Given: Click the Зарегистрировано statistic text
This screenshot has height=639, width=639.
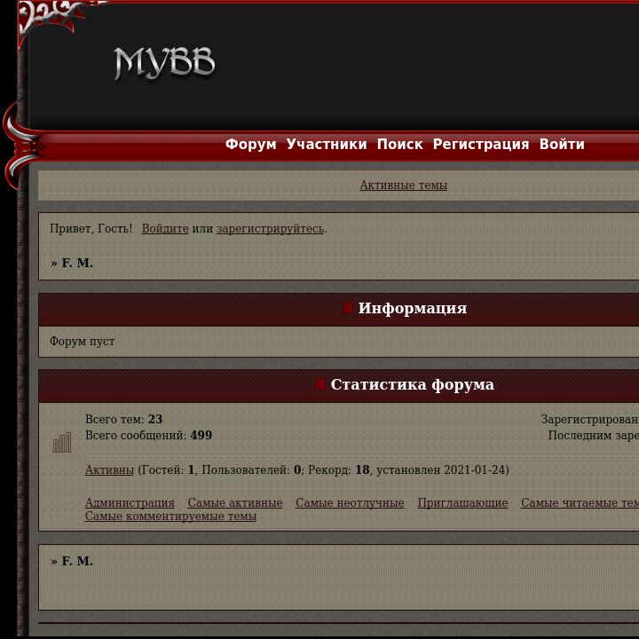Looking at the screenshot, I should tap(589, 419).
